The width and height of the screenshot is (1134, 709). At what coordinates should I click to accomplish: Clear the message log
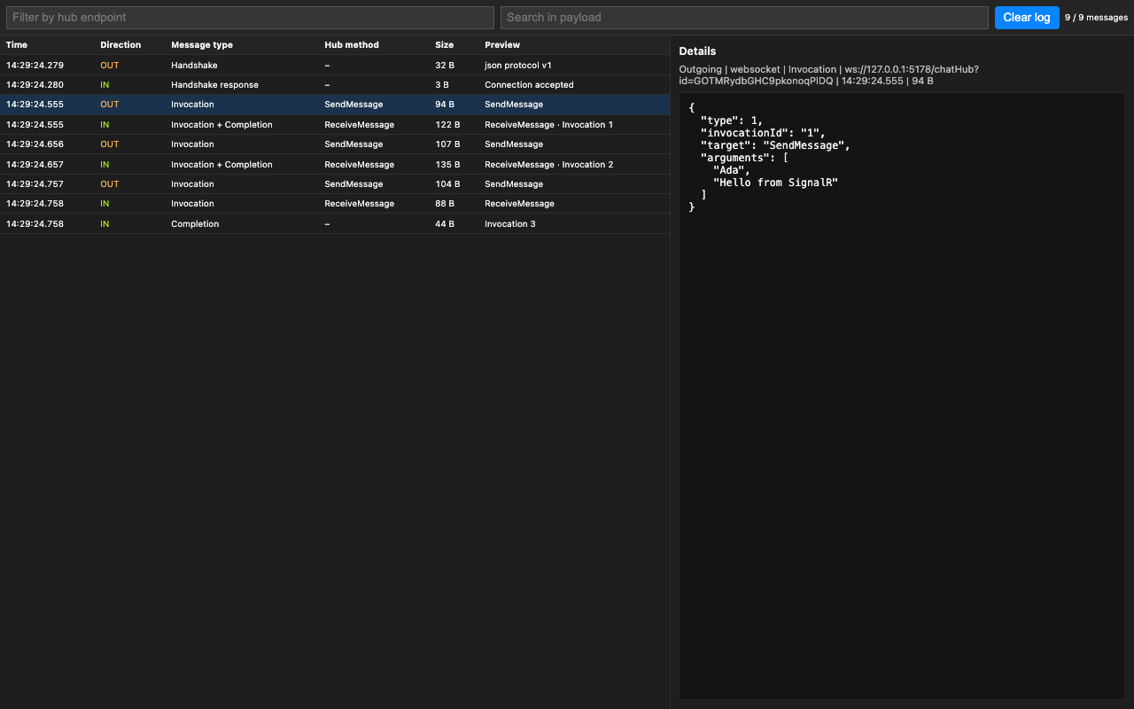click(1027, 18)
